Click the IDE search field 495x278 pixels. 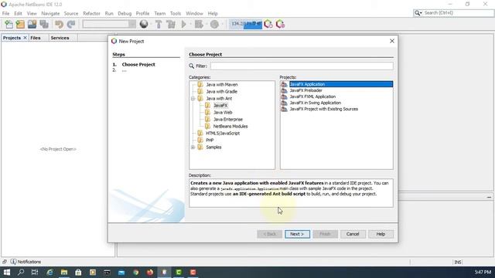458,13
